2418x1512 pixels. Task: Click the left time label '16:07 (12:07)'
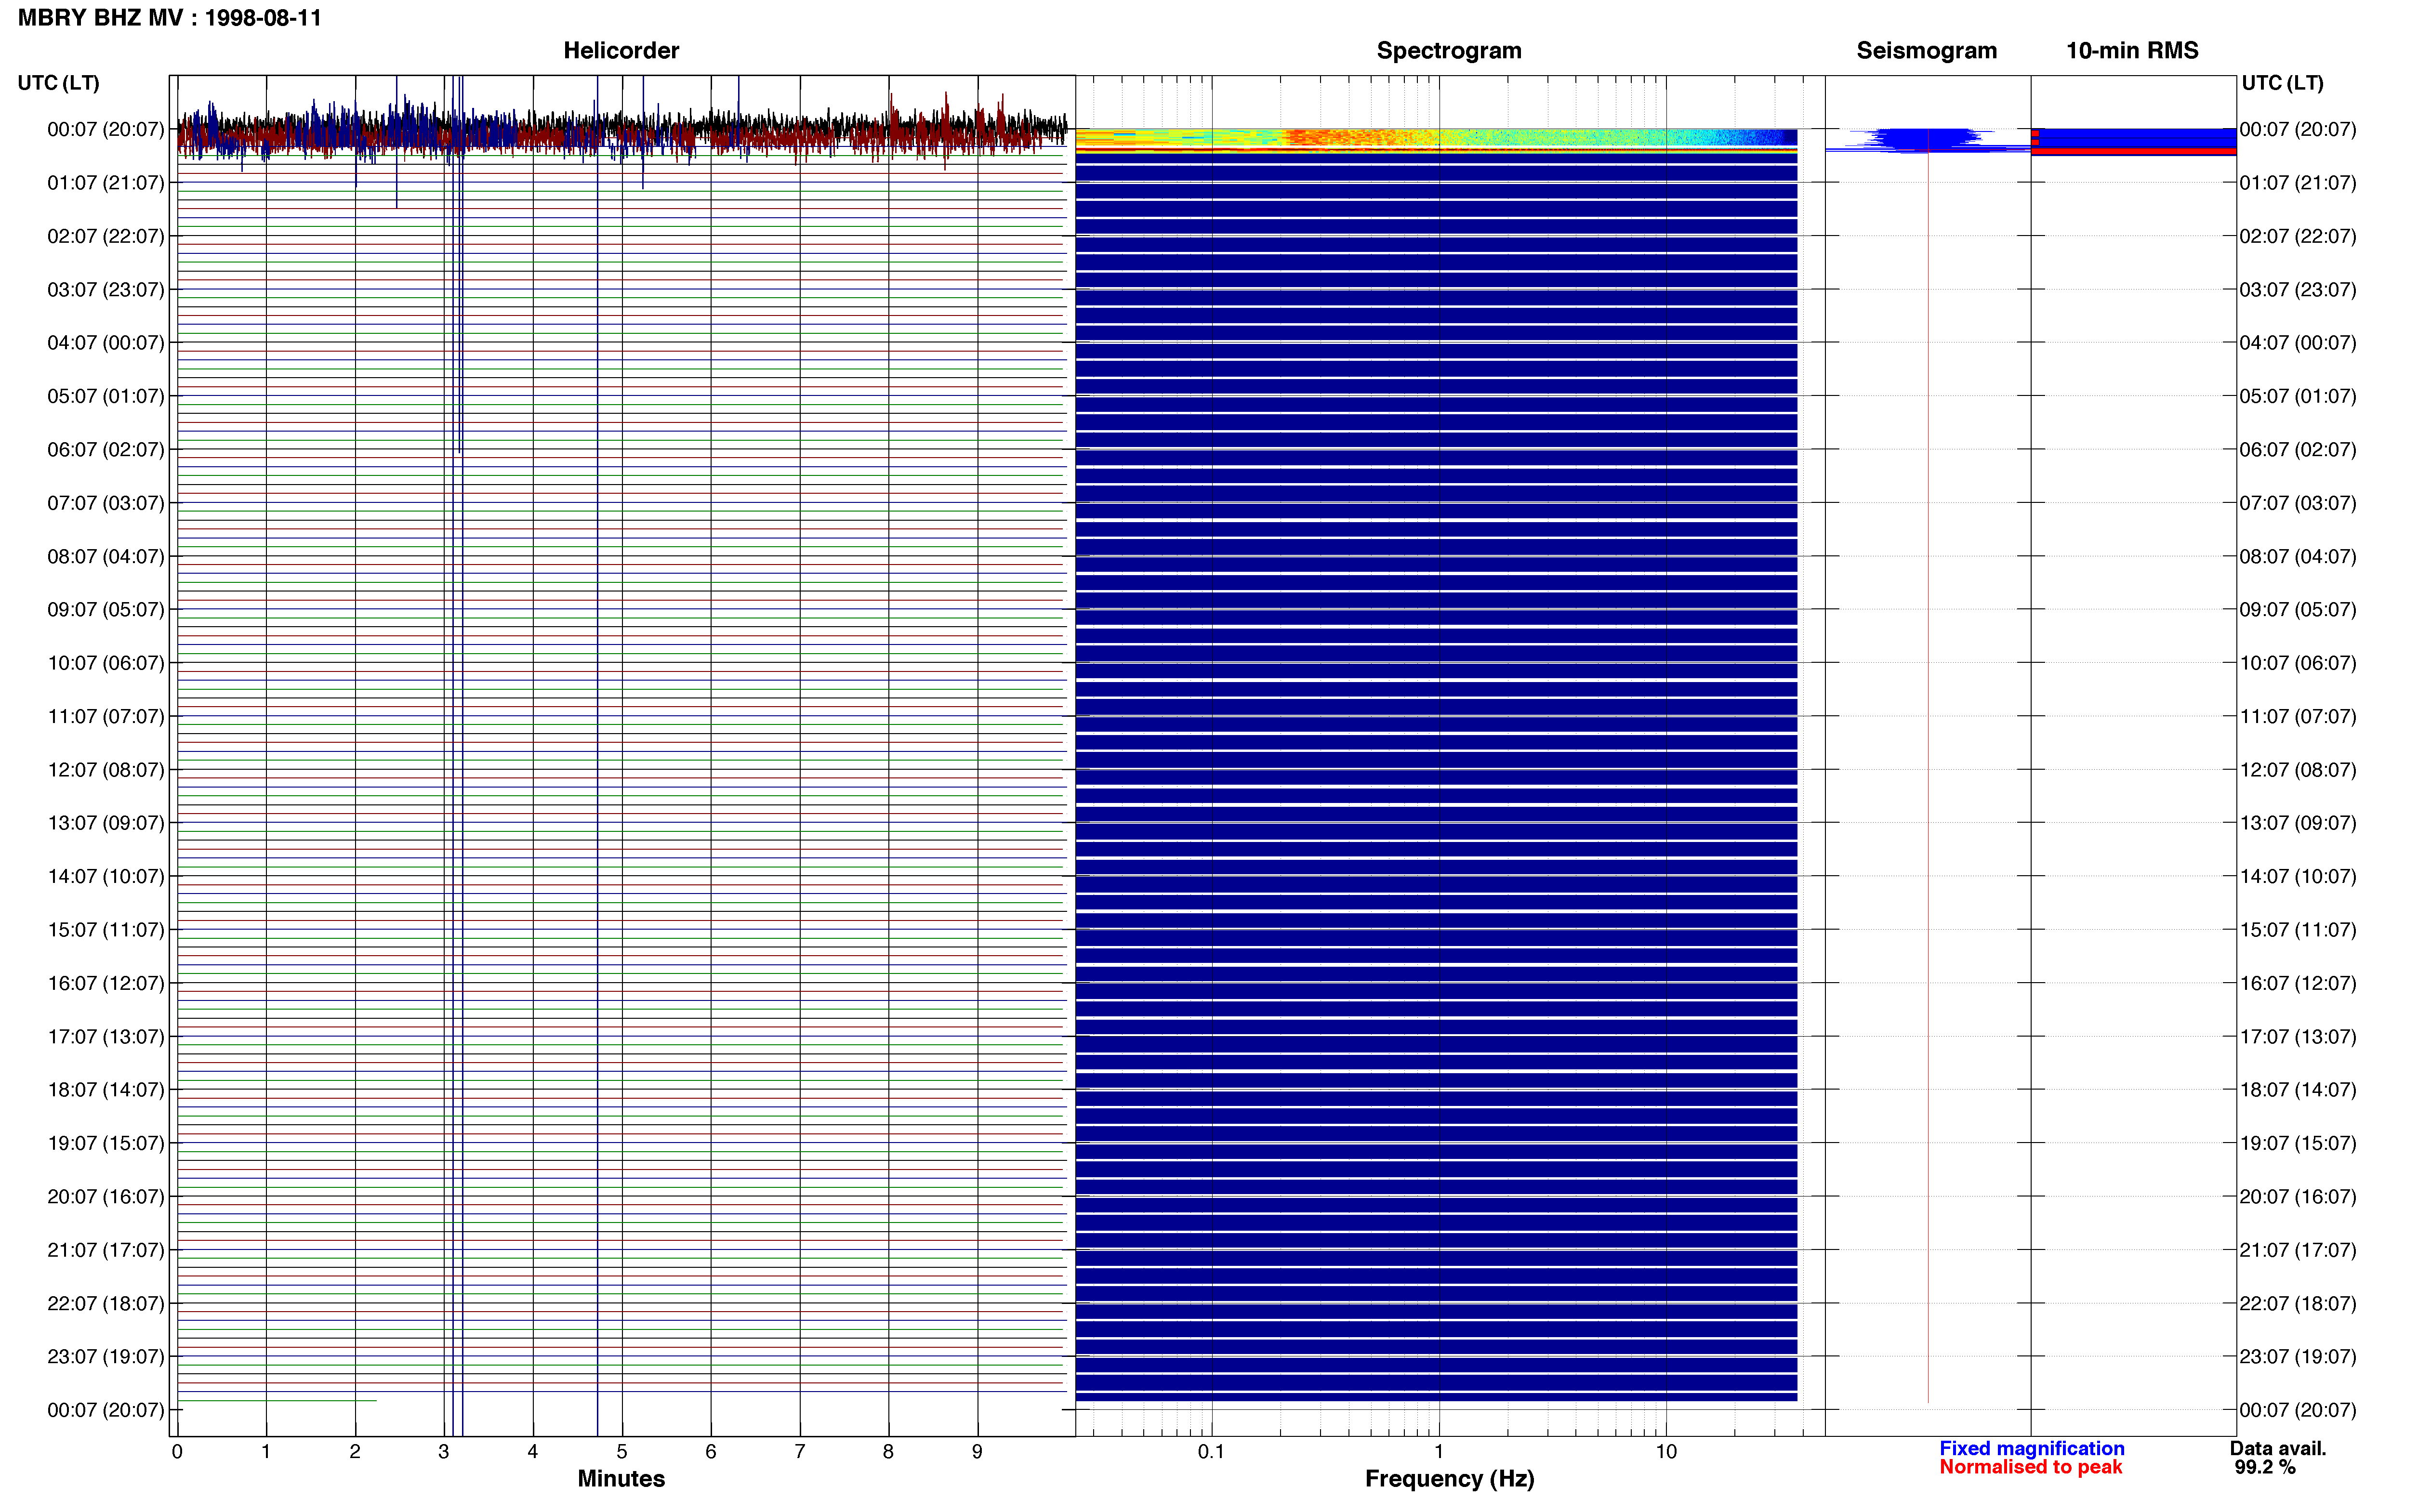pos(106,983)
